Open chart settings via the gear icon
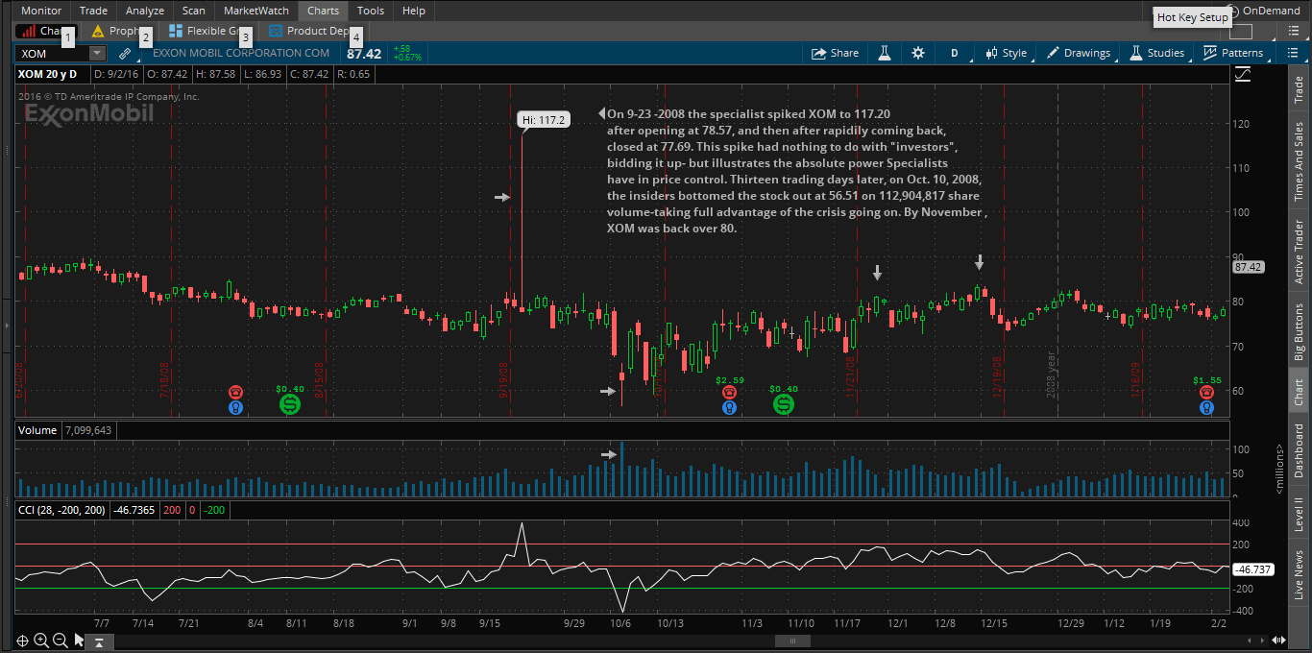Screen dimensions: 1312x653 pos(917,54)
